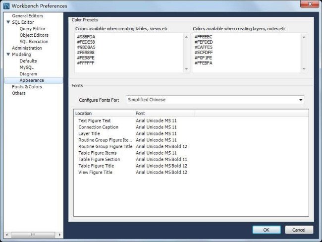Open the MySQL page under Modeling
The image size is (322, 242).
click(x=26, y=67)
